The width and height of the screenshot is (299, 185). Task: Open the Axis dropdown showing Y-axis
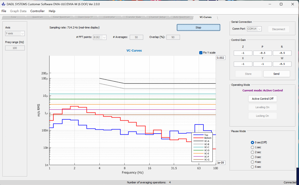coord(15,33)
